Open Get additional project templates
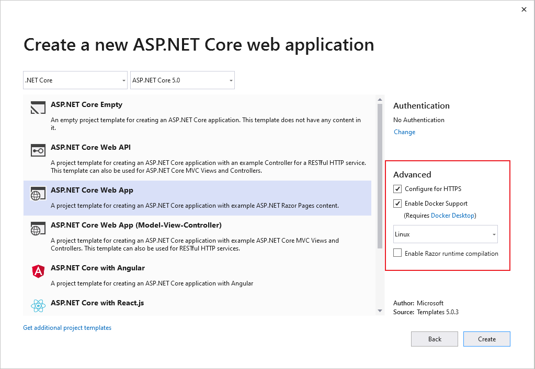 67,327
